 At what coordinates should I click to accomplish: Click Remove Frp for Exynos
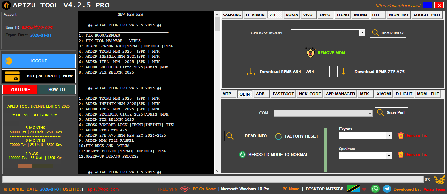pyautogui.click(x=413, y=135)
